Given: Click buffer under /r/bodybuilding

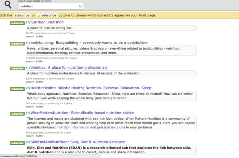Looking at the screenshot, I should [40, 62].
